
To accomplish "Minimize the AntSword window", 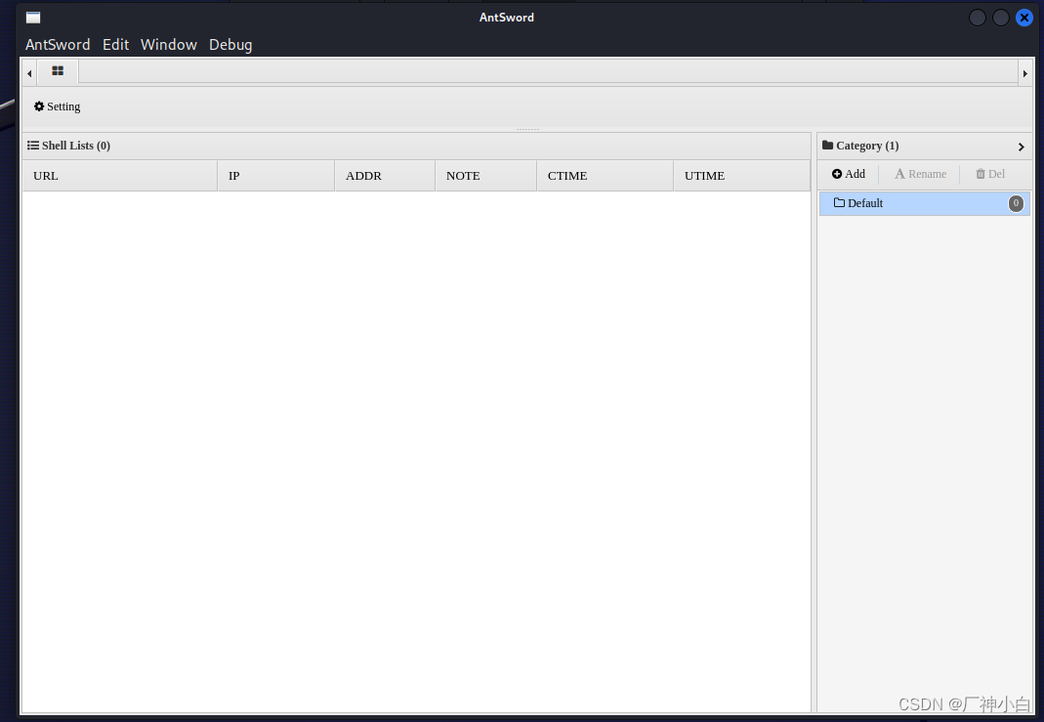I will pyautogui.click(x=977, y=18).
